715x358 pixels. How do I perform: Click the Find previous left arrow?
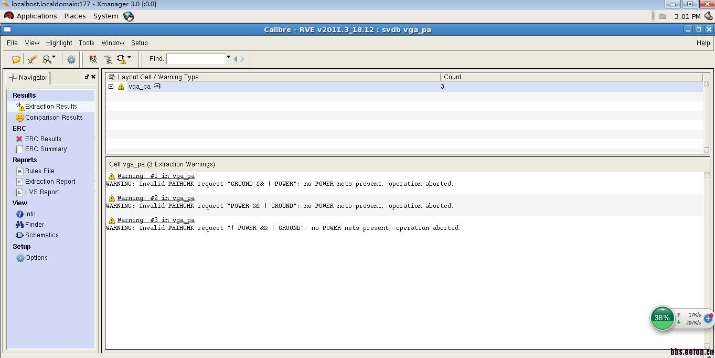pos(235,59)
